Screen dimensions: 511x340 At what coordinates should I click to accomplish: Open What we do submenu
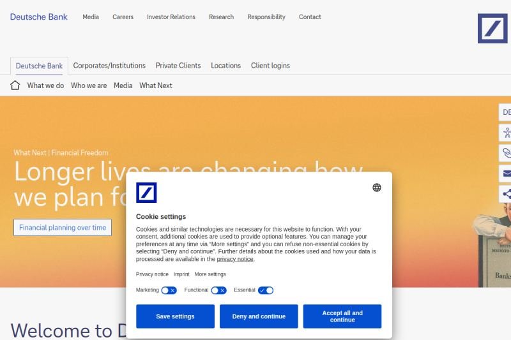point(45,85)
